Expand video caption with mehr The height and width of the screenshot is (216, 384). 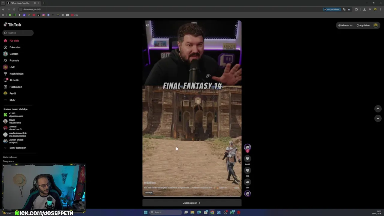236,188
